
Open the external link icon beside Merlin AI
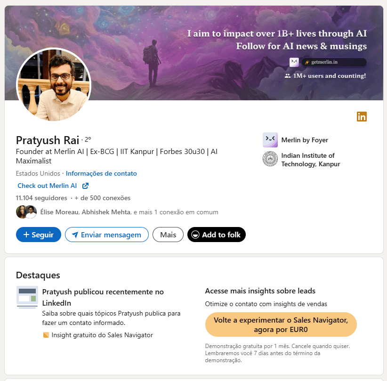[x=85, y=186]
